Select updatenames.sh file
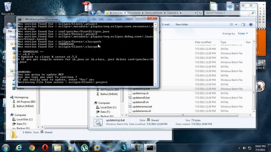The height and width of the screenshot is (152, 271). 141,111
